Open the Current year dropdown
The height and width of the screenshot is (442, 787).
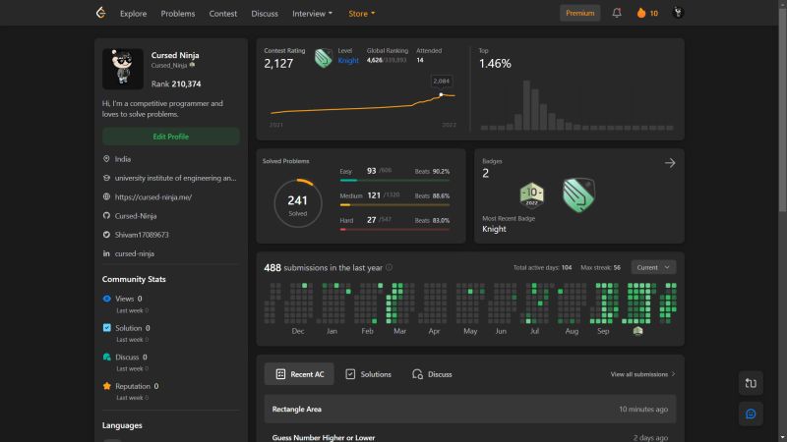point(653,267)
